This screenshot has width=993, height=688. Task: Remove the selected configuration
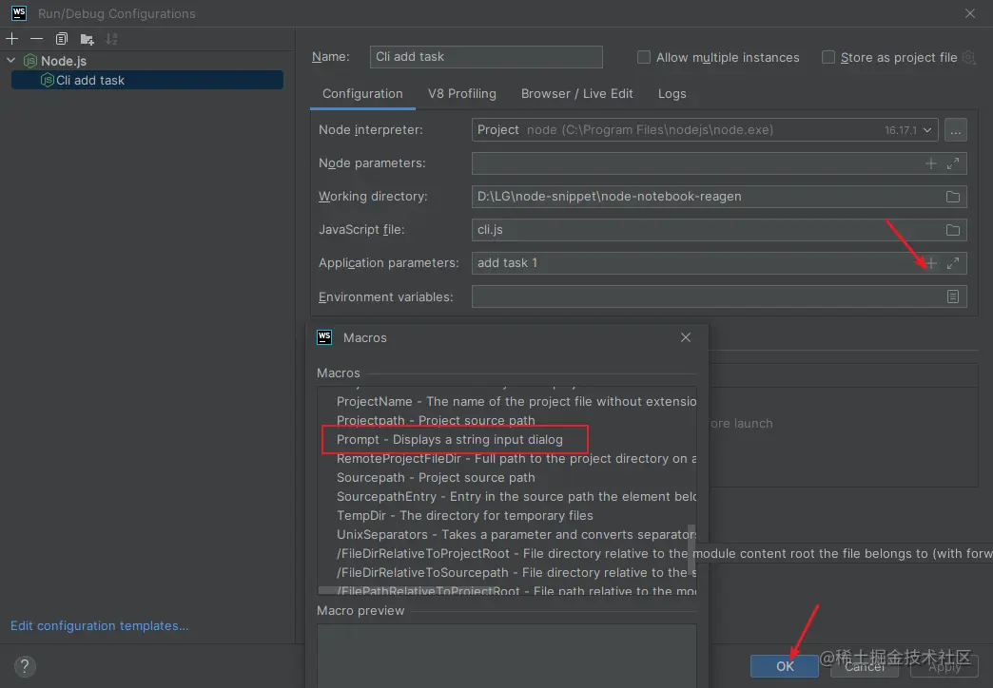(37, 39)
